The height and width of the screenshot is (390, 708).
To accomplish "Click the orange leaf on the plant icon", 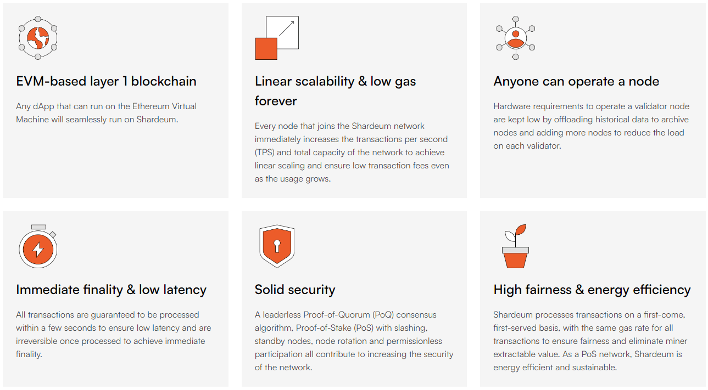I will click(521, 230).
